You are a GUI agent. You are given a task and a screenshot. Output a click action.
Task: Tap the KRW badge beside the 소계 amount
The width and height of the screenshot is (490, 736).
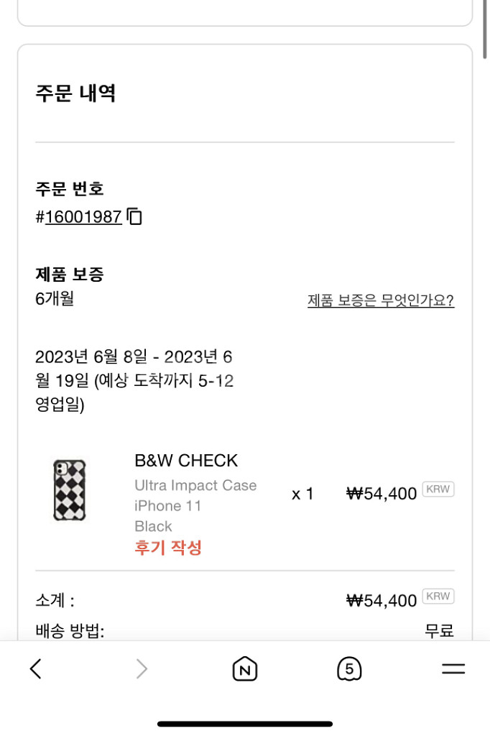[438, 596]
